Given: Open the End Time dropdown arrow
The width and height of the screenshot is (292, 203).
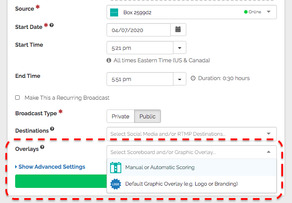Looking at the screenshot, I should tap(180, 79).
